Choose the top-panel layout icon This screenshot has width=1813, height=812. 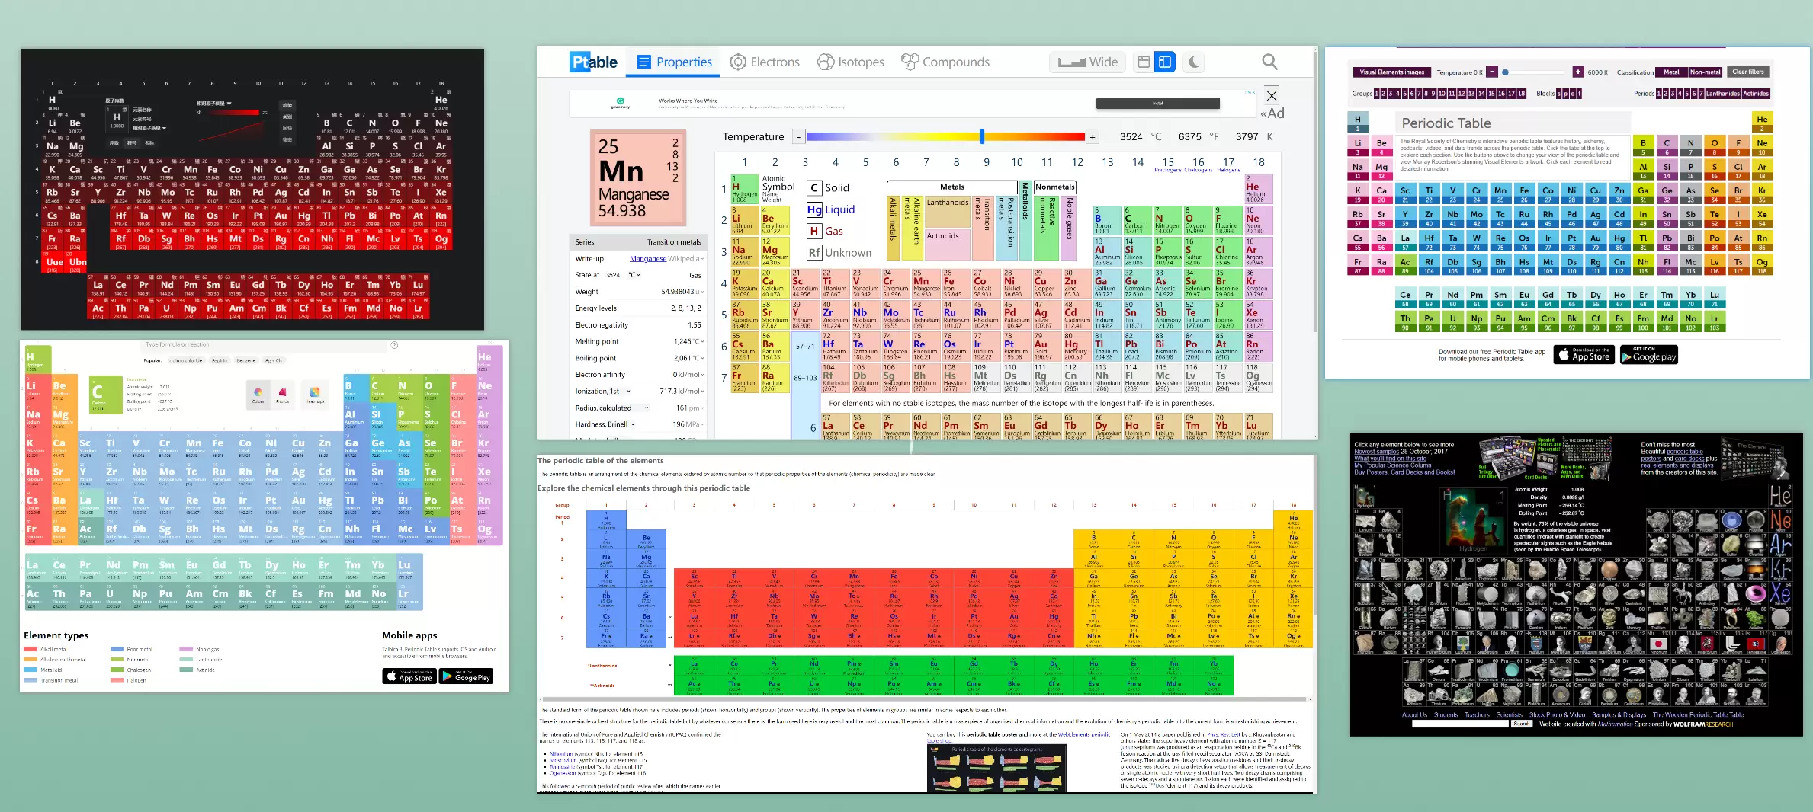click(1144, 62)
